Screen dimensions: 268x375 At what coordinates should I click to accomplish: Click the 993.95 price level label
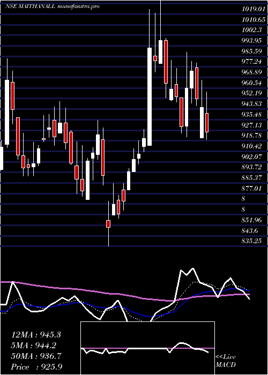251,41
